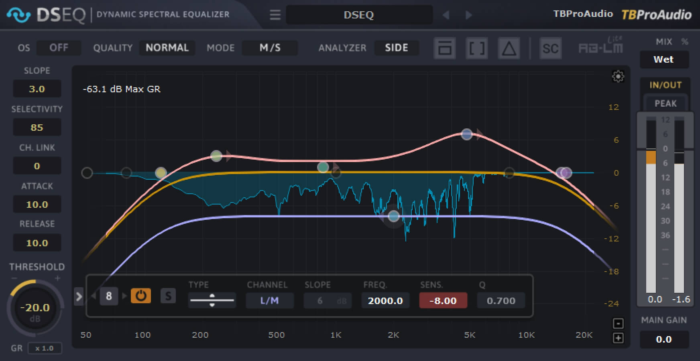Change CHANNEL L/M selector
This screenshot has height=361, width=700.
click(269, 300)
